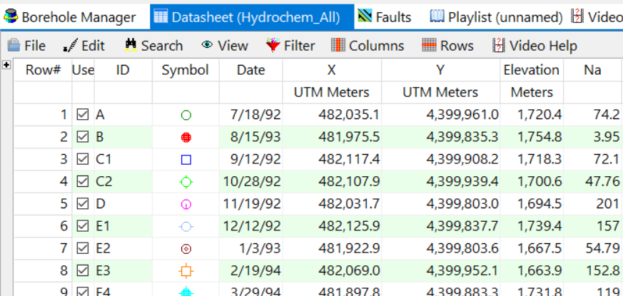The width and height of the screenshot is (623, 296).
Task: Select the red filled symbol for row B
Action: point(186,137)
